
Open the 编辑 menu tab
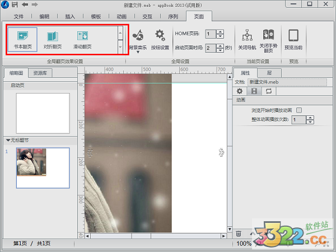(x=45, y=16)
